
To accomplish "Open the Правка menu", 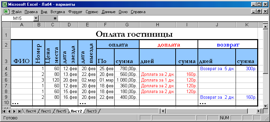I will [31, 12].
